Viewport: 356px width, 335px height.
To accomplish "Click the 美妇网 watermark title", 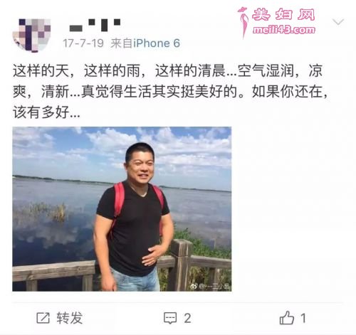I will (x=283, y=14).
